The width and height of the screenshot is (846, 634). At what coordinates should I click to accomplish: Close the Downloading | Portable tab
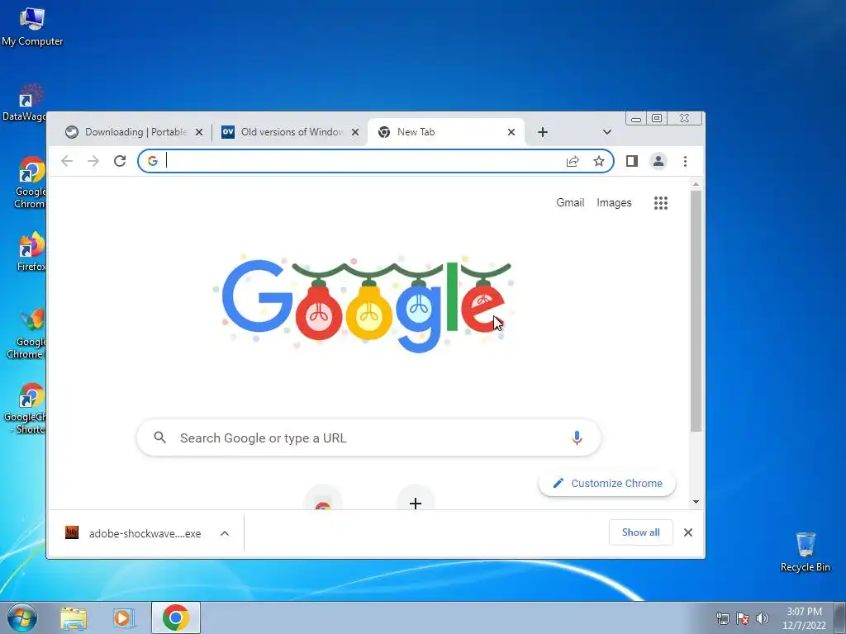199,132
